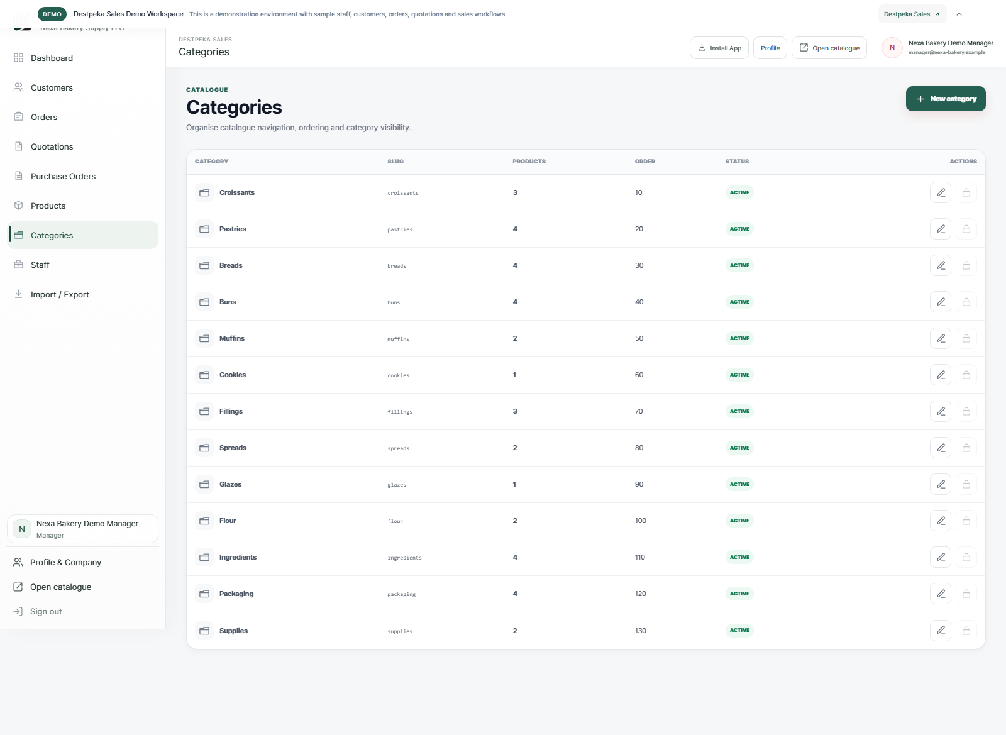Sign out of the workspace
This screenshot has height=735, width=1006.
coord(82,611)
